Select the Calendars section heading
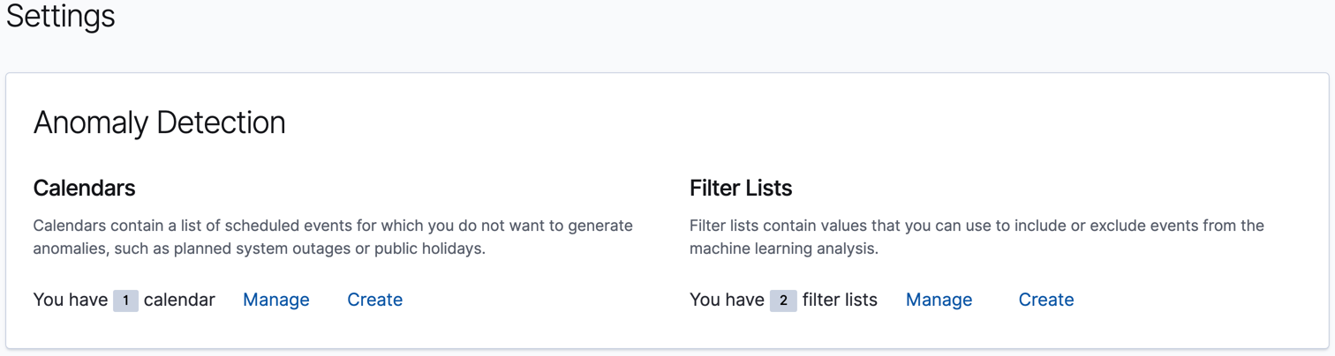The width and height of the screenshot is (1335, 356). click(84, 188)
